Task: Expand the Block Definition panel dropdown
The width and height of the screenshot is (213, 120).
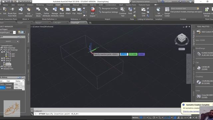Action: coord(49,19)
